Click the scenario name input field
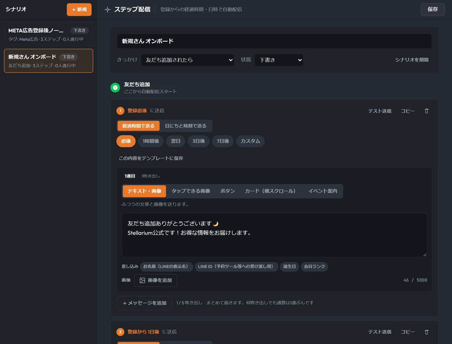 274,41
